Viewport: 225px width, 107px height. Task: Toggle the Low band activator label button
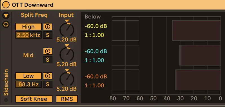(28, 76)
